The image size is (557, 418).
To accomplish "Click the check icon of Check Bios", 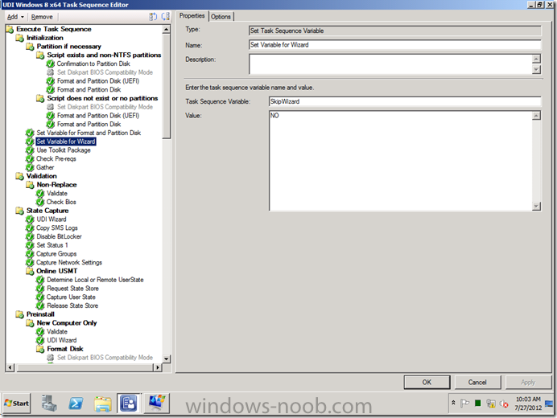I will 40,202.
